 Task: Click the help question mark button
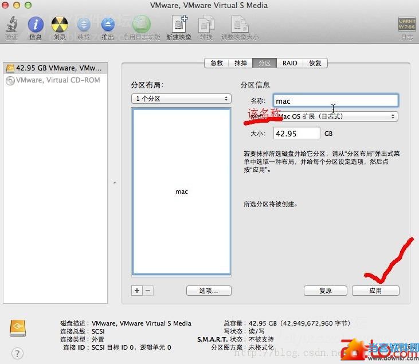(17, 353)
